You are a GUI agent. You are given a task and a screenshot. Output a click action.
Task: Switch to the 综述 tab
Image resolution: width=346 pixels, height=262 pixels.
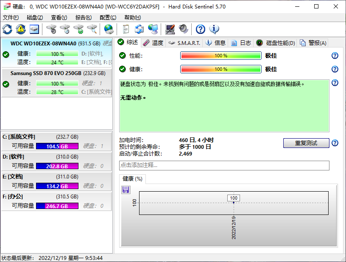pos(128,42)
